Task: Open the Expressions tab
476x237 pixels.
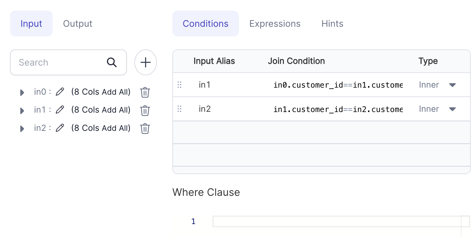Action: (275, 24)
